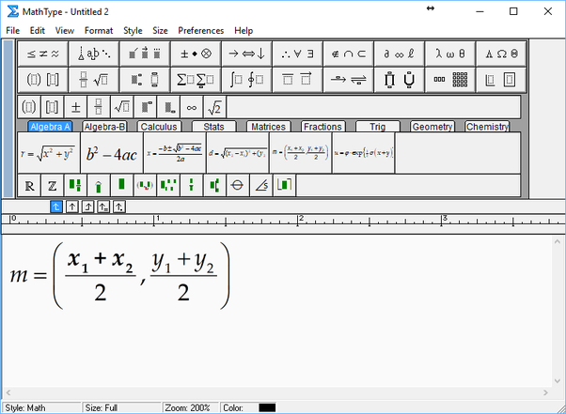Open the Style menu
The height and width of the screenshot is (414, 566).
[133, 31]
